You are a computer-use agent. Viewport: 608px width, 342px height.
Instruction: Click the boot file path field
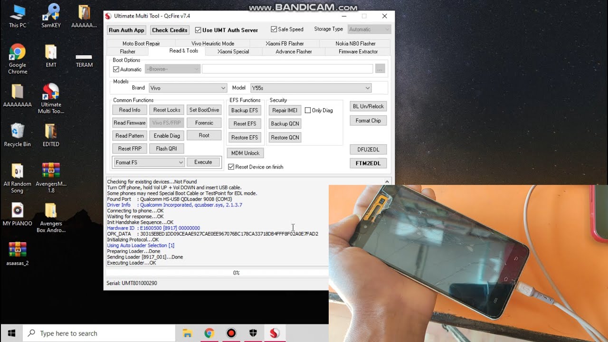tap(287, 69)
